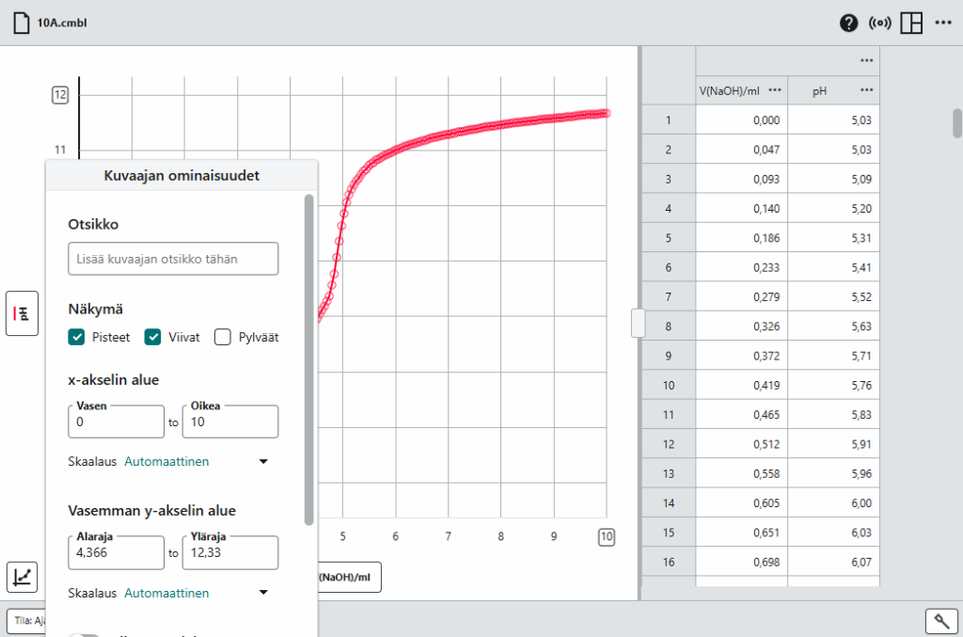Select cell value 0,233 in row 6
963x637 pixels.
point(742,267)
